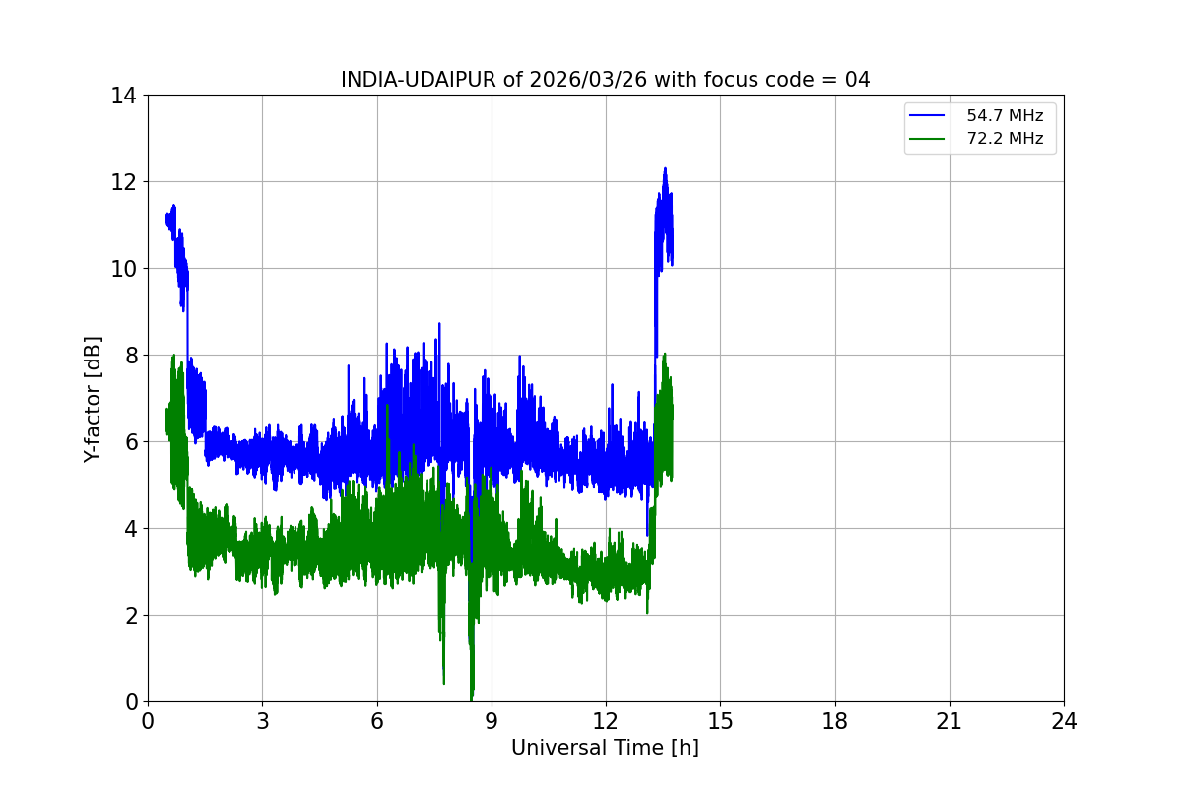Image resolution: width=1182 pixels, height=788 pixels.
Task: Click x-axis tick label 15
Action: click(720, 721)
